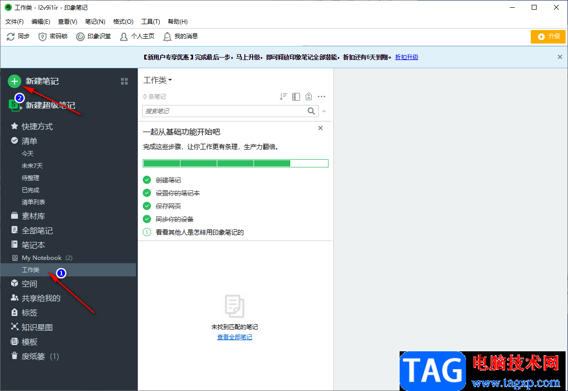Viewport: 568px width, 391px height.
Task: Close the getting-started guide panel
Action: coord(320,128)
